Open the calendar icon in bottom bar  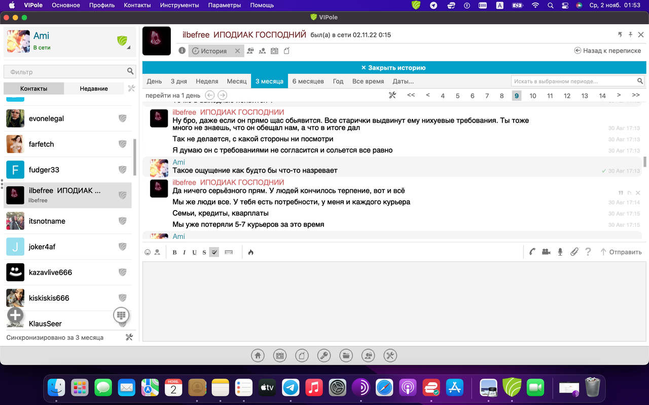coord(279,355)
